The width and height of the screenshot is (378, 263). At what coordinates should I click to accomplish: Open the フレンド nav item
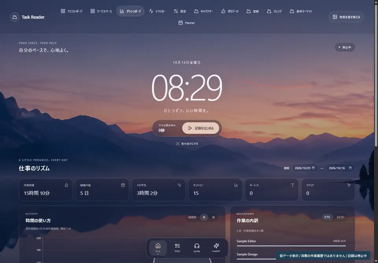pyautogui.click(x=274, y=11)
